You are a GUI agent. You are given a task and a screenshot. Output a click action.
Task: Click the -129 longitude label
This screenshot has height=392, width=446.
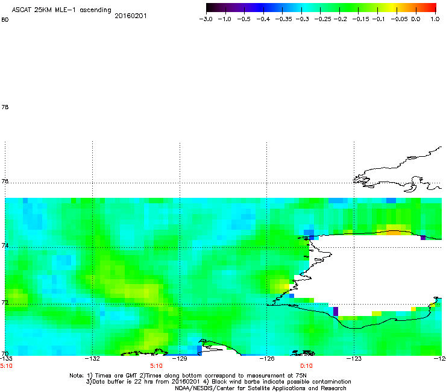(x=180, y=359)
